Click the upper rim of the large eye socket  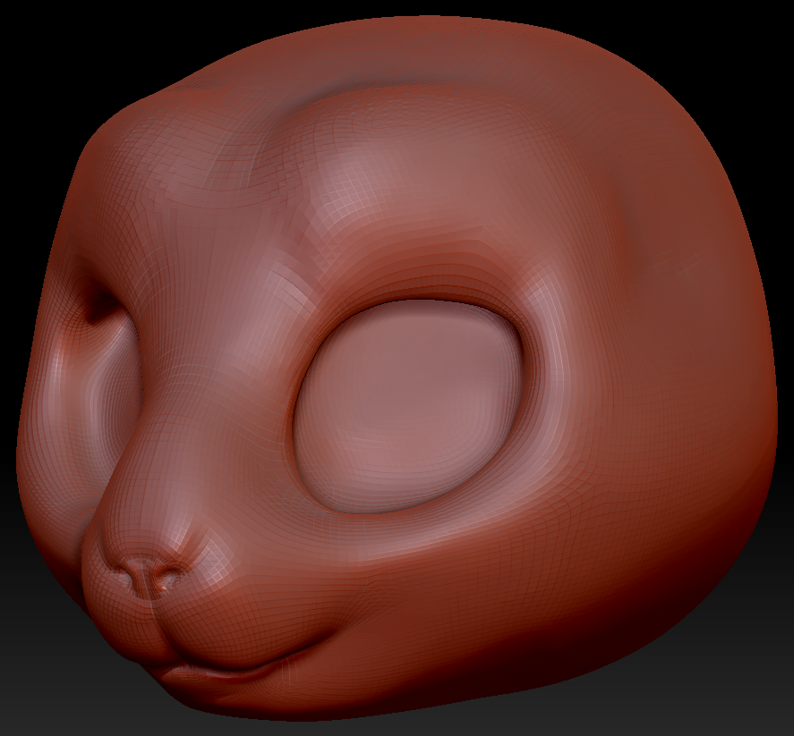tap(421, 302)
